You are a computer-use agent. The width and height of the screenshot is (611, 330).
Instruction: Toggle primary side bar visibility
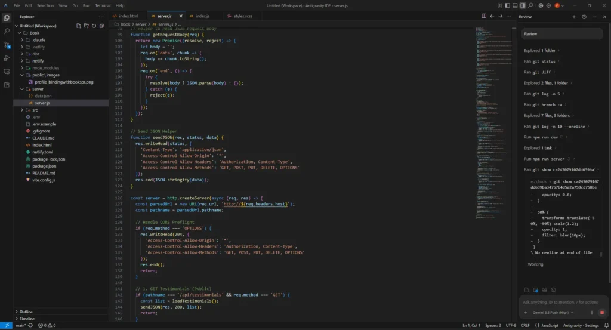click(x=507, y=5)
